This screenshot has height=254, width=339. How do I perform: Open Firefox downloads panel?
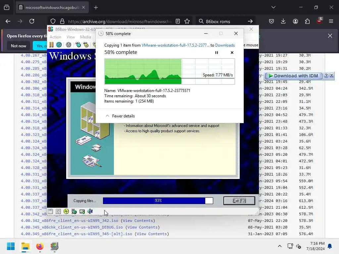coord(283,21)
